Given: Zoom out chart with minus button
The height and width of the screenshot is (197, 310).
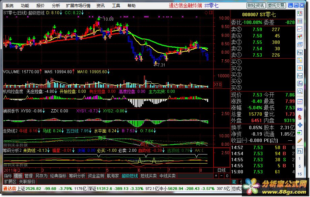Looking at the screenshot, I should pyautogui.click(x=221, y=176).
